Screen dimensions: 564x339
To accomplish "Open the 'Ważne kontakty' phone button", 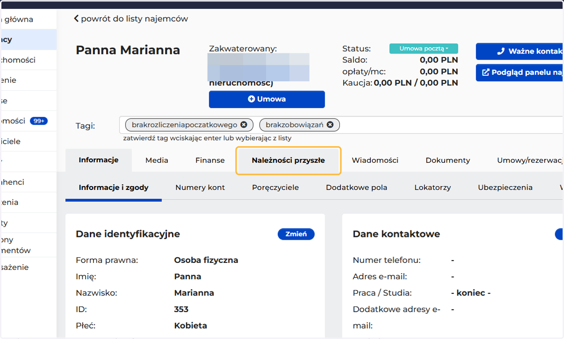I will pyautogui.click(x=520, y=51).
